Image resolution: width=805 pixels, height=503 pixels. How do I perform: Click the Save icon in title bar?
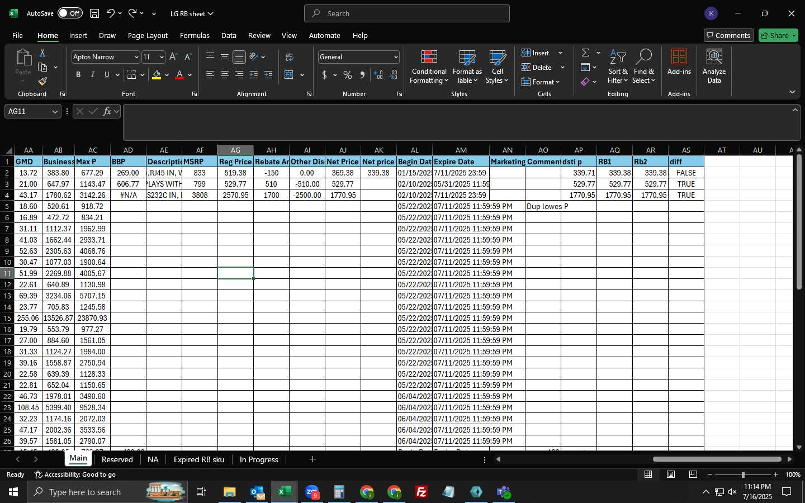(x=94, y=13)
